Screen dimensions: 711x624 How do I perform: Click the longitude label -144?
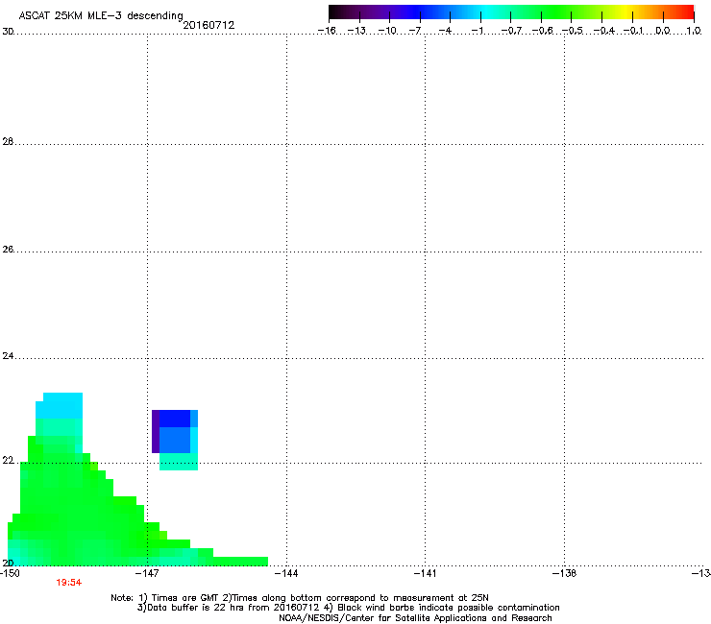287,573
